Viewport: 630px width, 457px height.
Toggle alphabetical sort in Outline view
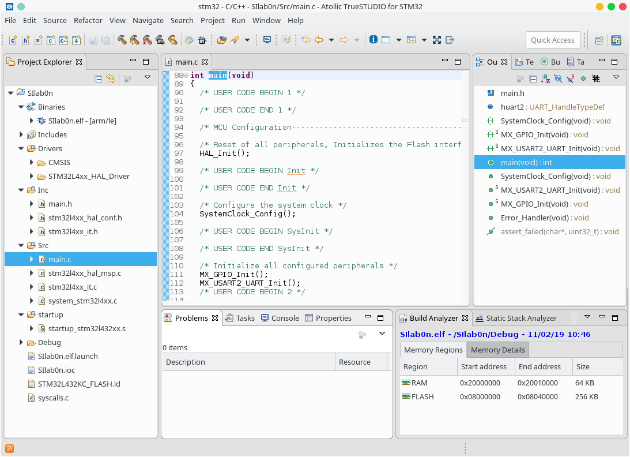coord(546,78)
